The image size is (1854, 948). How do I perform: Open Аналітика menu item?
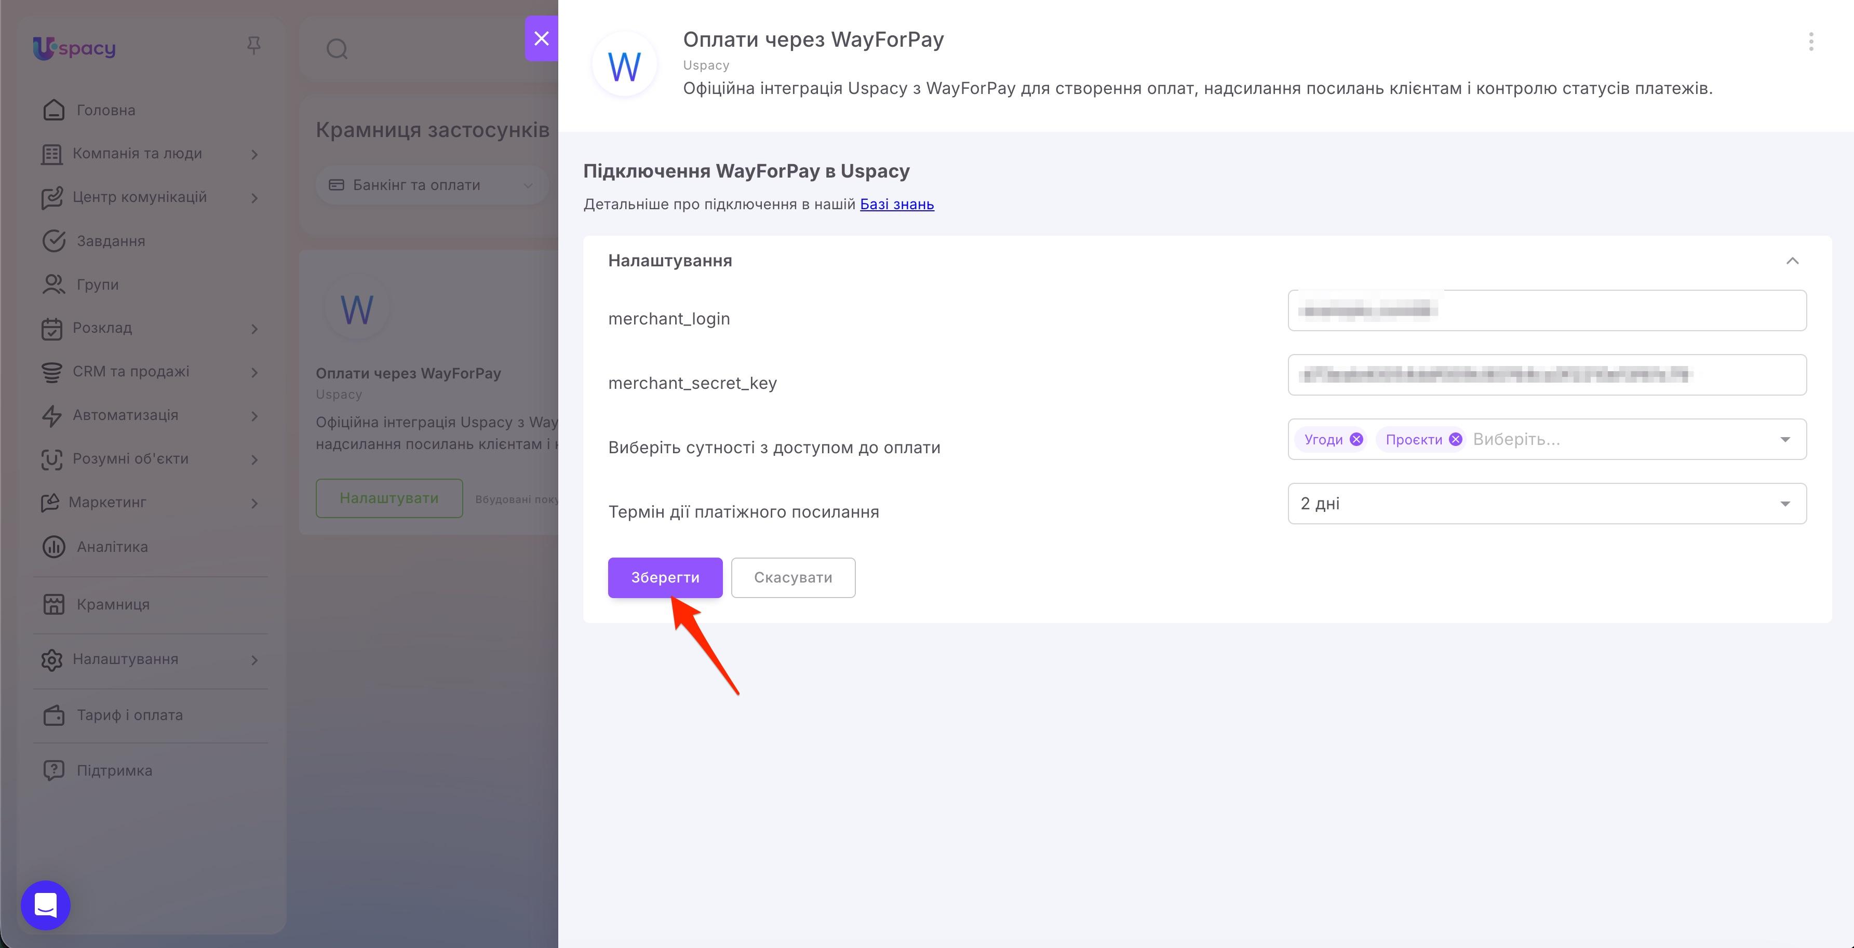click(x=112, y=547)
